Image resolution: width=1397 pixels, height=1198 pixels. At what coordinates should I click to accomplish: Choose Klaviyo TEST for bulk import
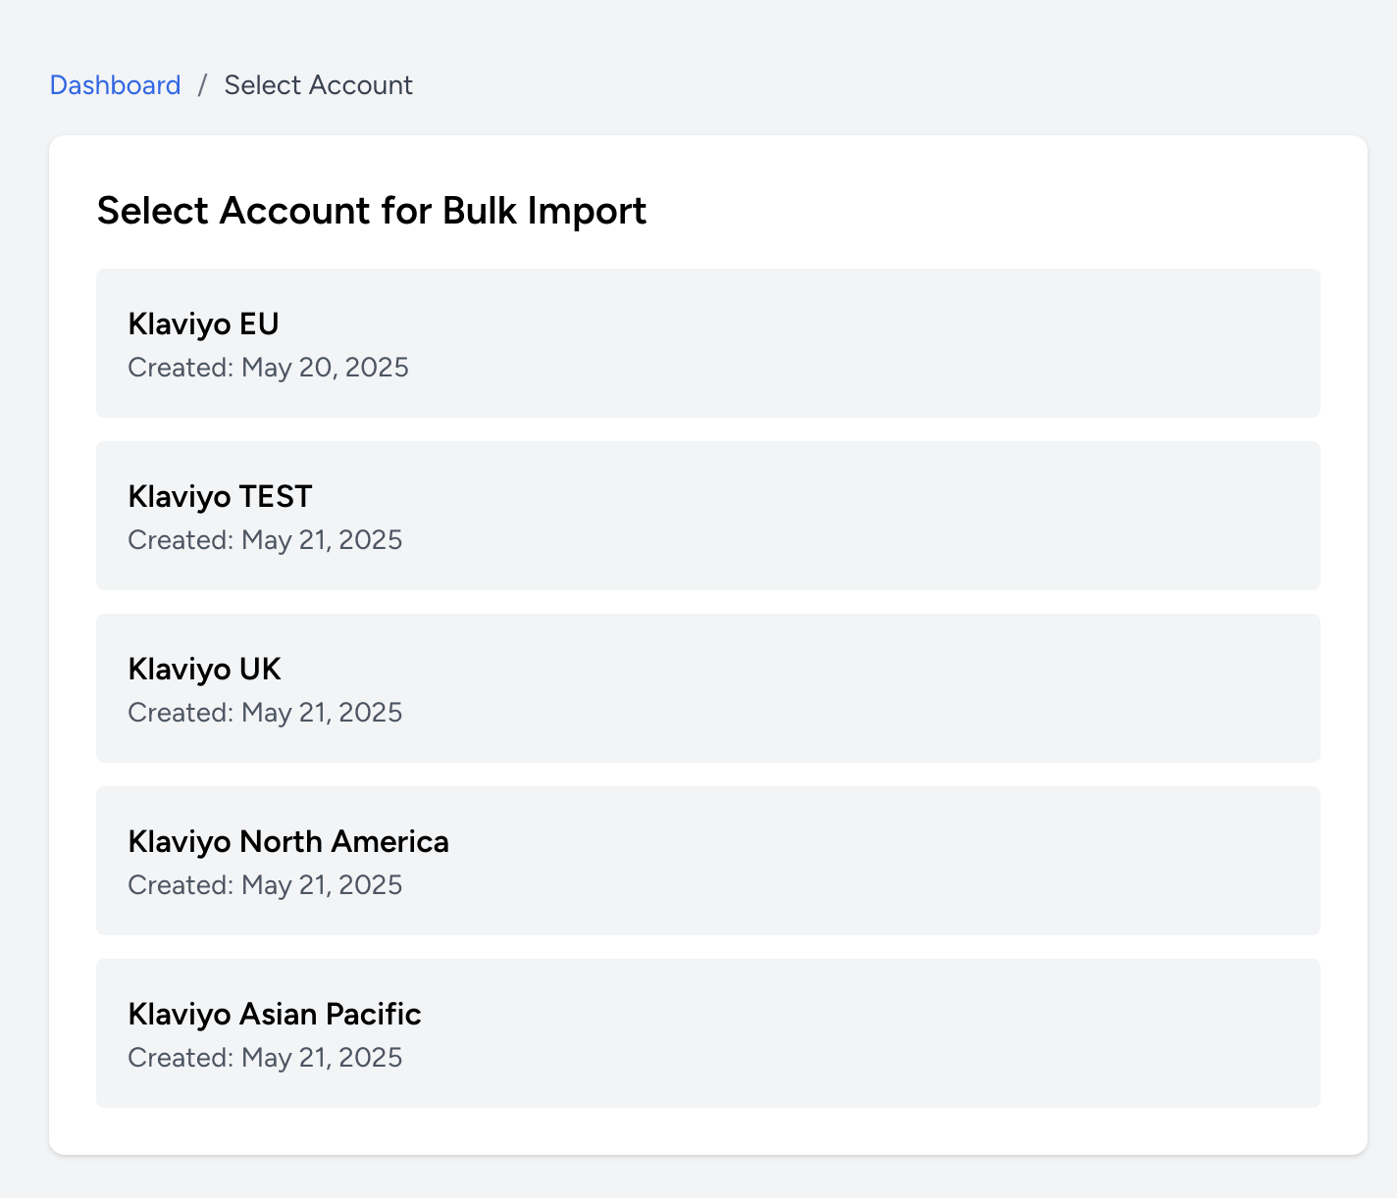(708, 516)
